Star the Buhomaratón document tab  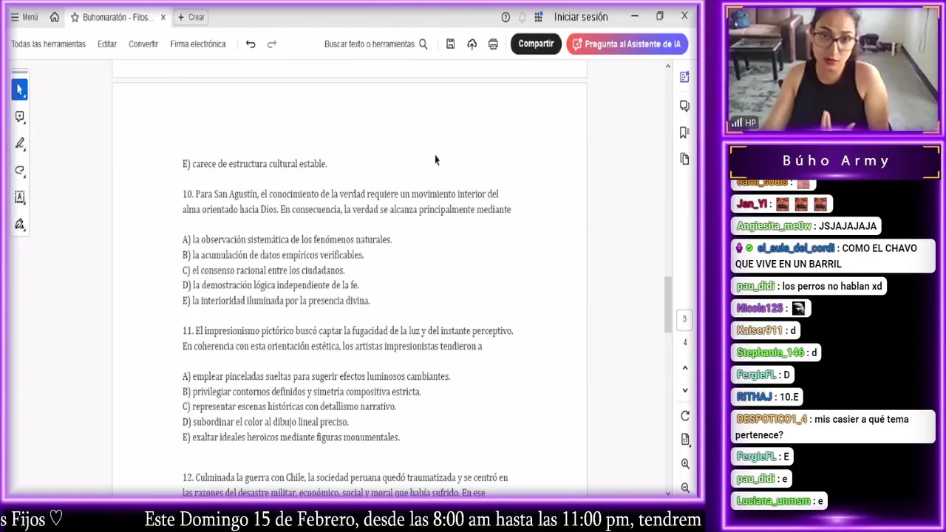tap(75, 17)
